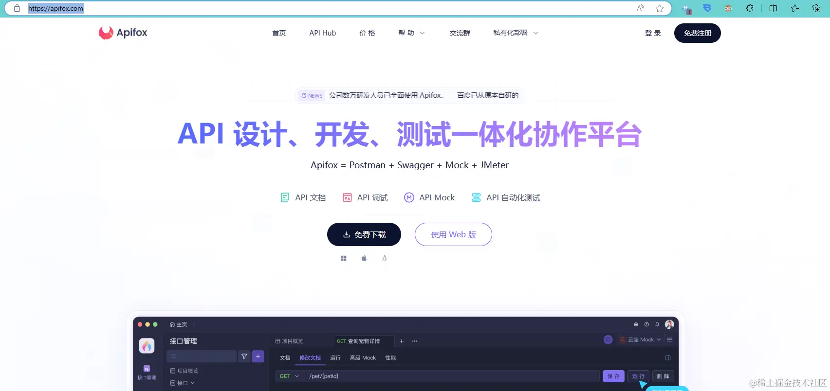
Task: Toggle the split screen icon
Action: [773, 8]
